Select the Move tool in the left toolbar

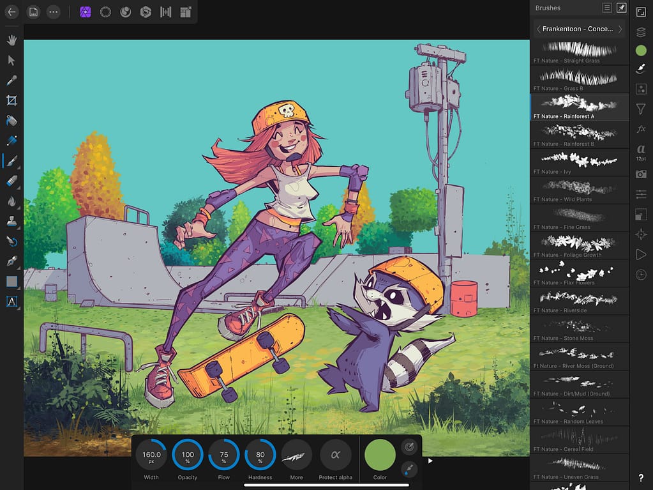[11, 60]
